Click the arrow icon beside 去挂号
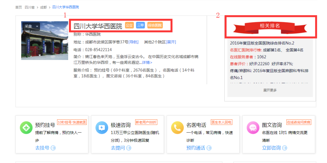This screenshot has width=327, height=163. pyautogui.click(x=53, y=148)
